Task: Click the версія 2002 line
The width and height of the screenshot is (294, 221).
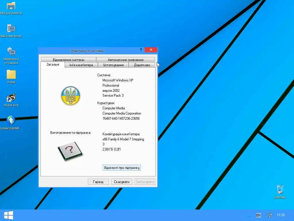Action: [111, 91]
